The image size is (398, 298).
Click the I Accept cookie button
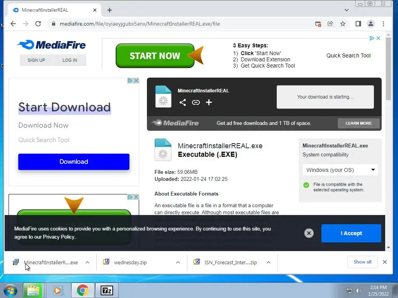tap(351, 233)
